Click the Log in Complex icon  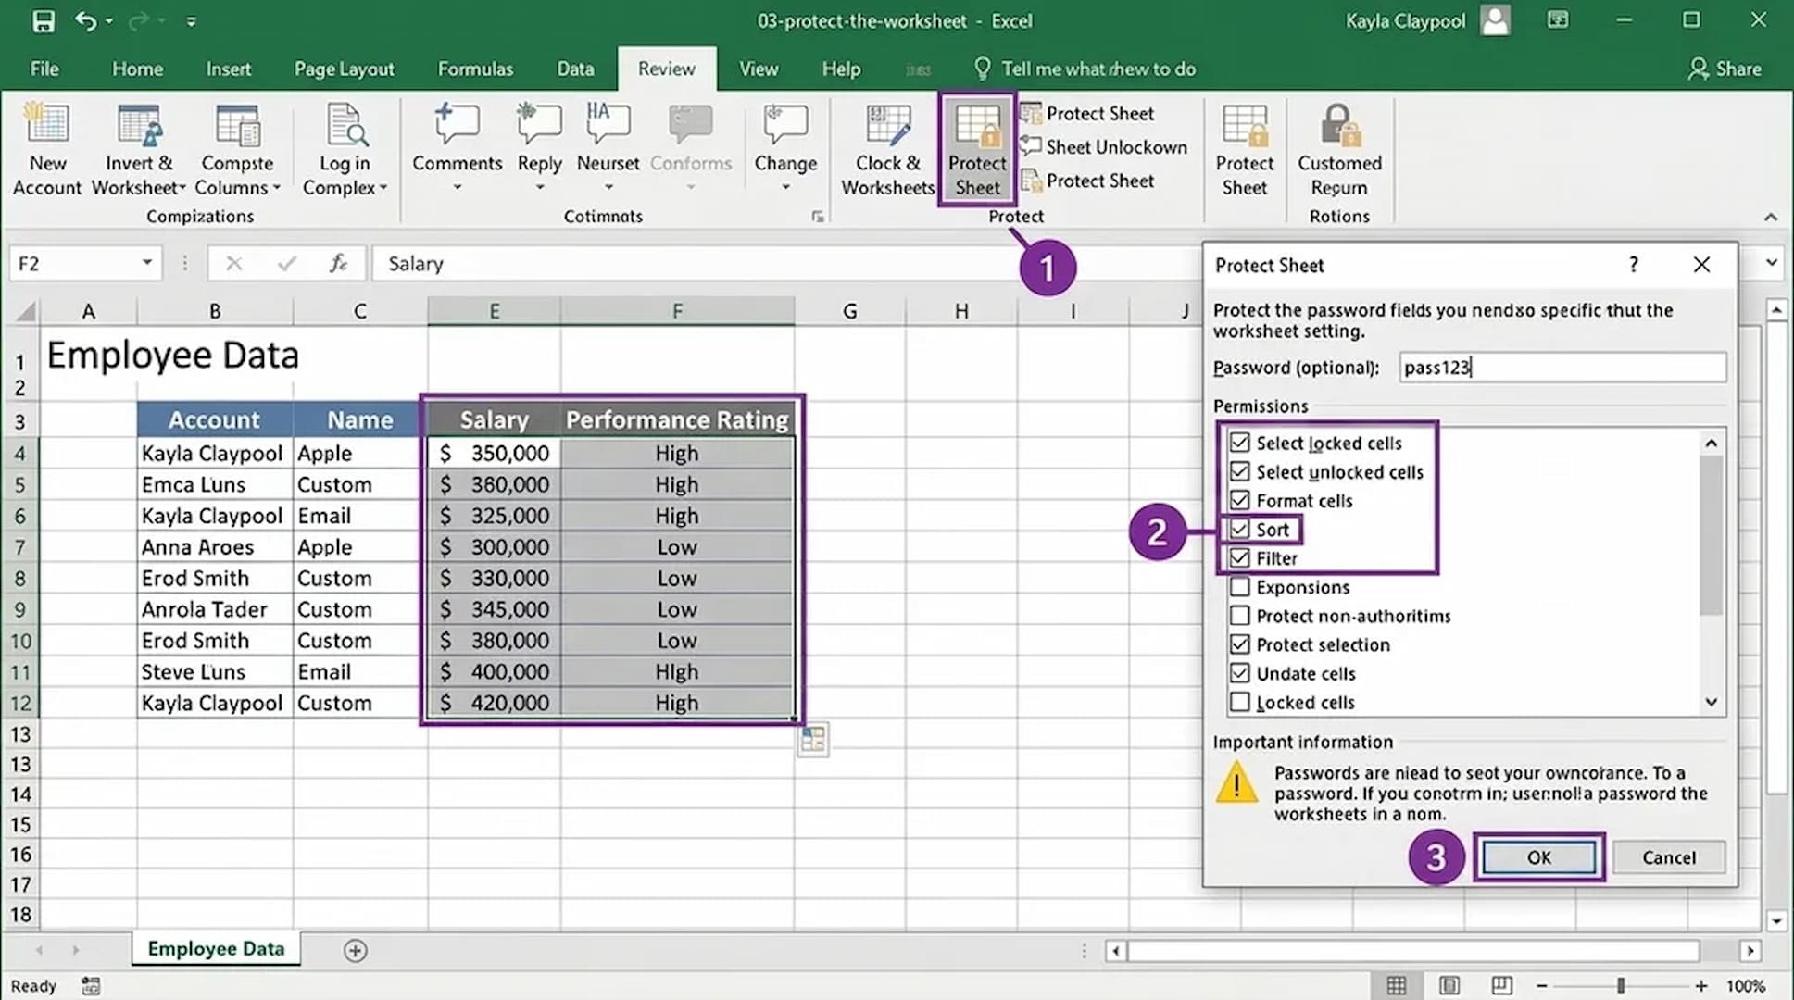(345, 125)
